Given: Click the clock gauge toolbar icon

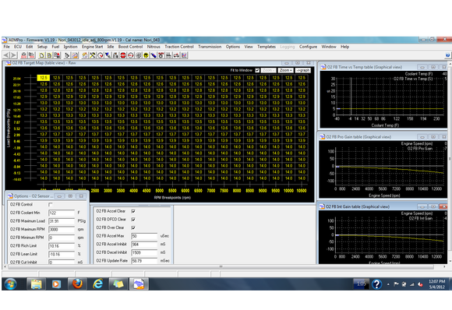Looking at the screenshot, I should (x=101, y=55).
